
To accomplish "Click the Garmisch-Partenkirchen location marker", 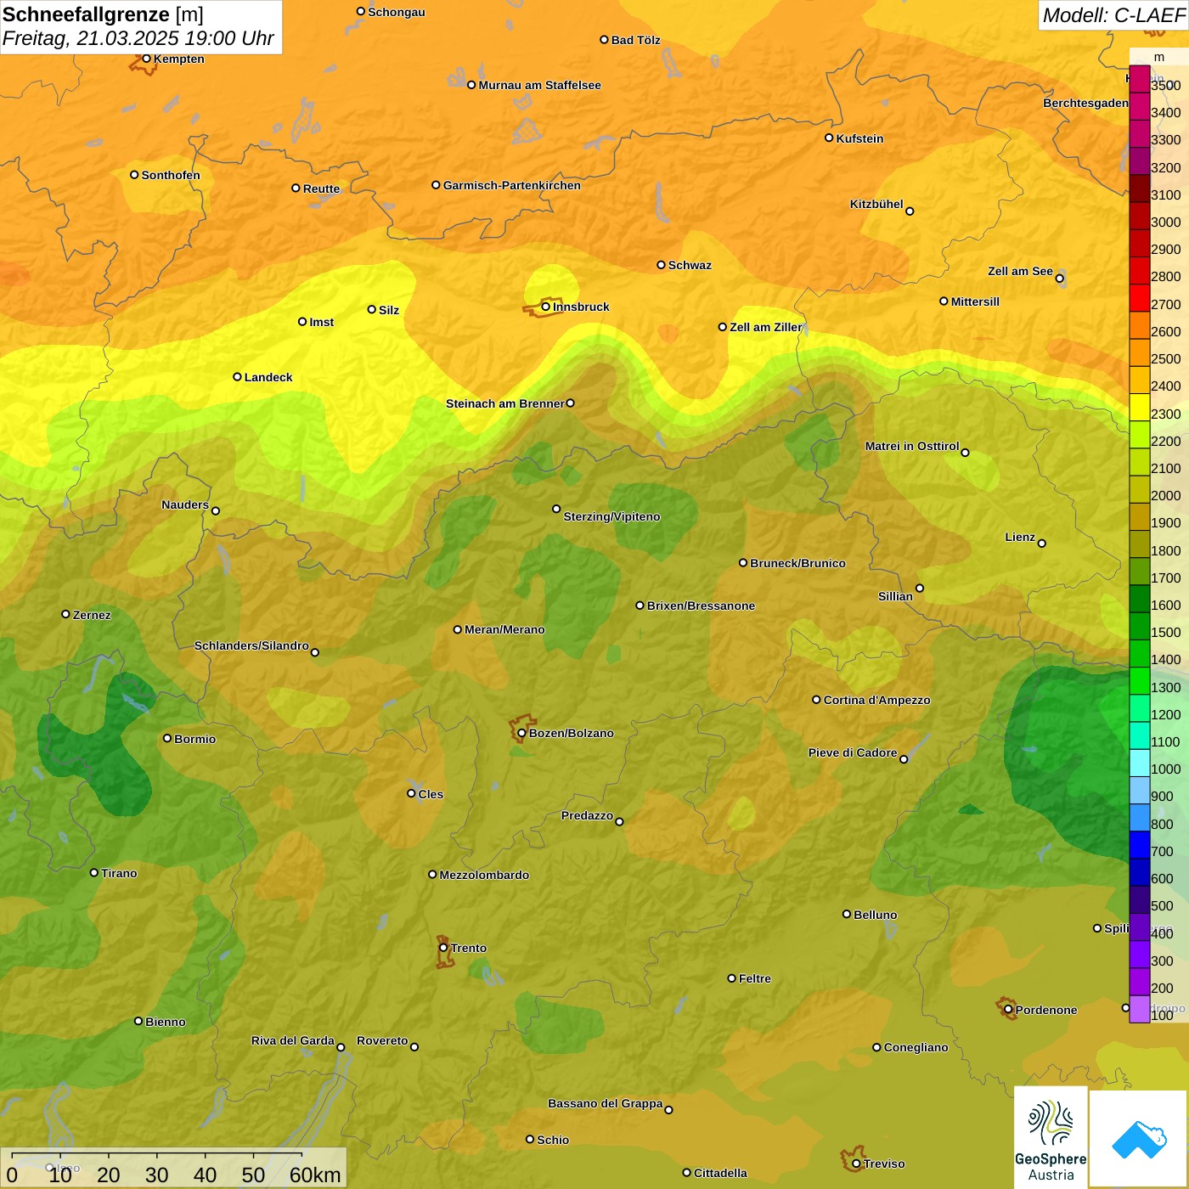I will coord(436,185).
